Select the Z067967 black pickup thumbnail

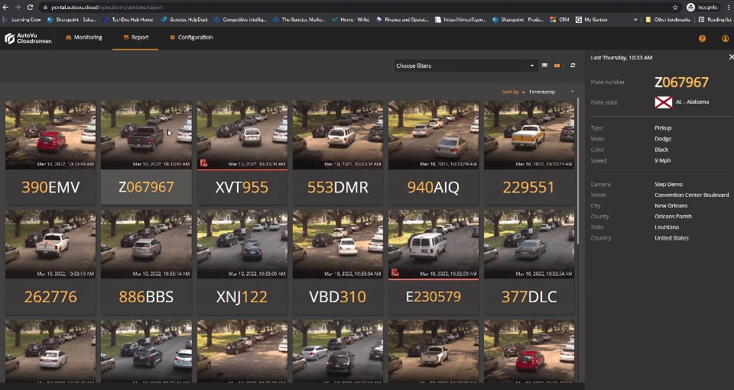point(146,135)
